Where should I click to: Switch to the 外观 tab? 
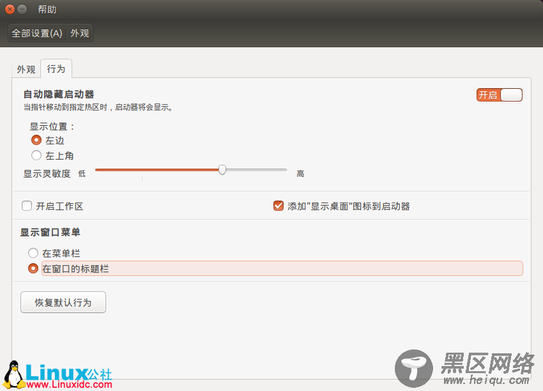coord(26,69)
